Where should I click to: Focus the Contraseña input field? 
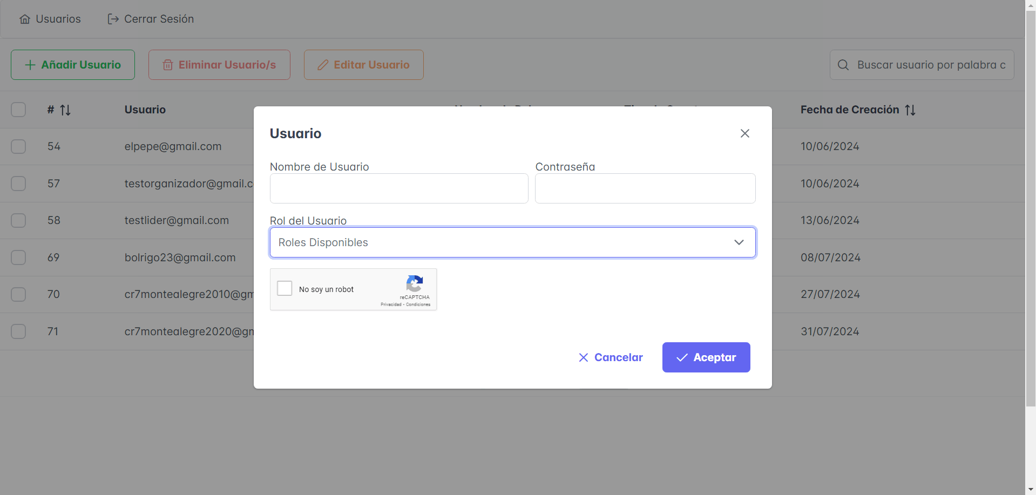[645, 188]
